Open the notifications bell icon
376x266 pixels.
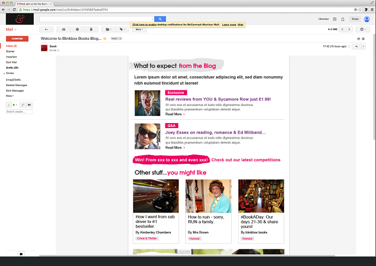pyautogui.click(x=343, y=19)
